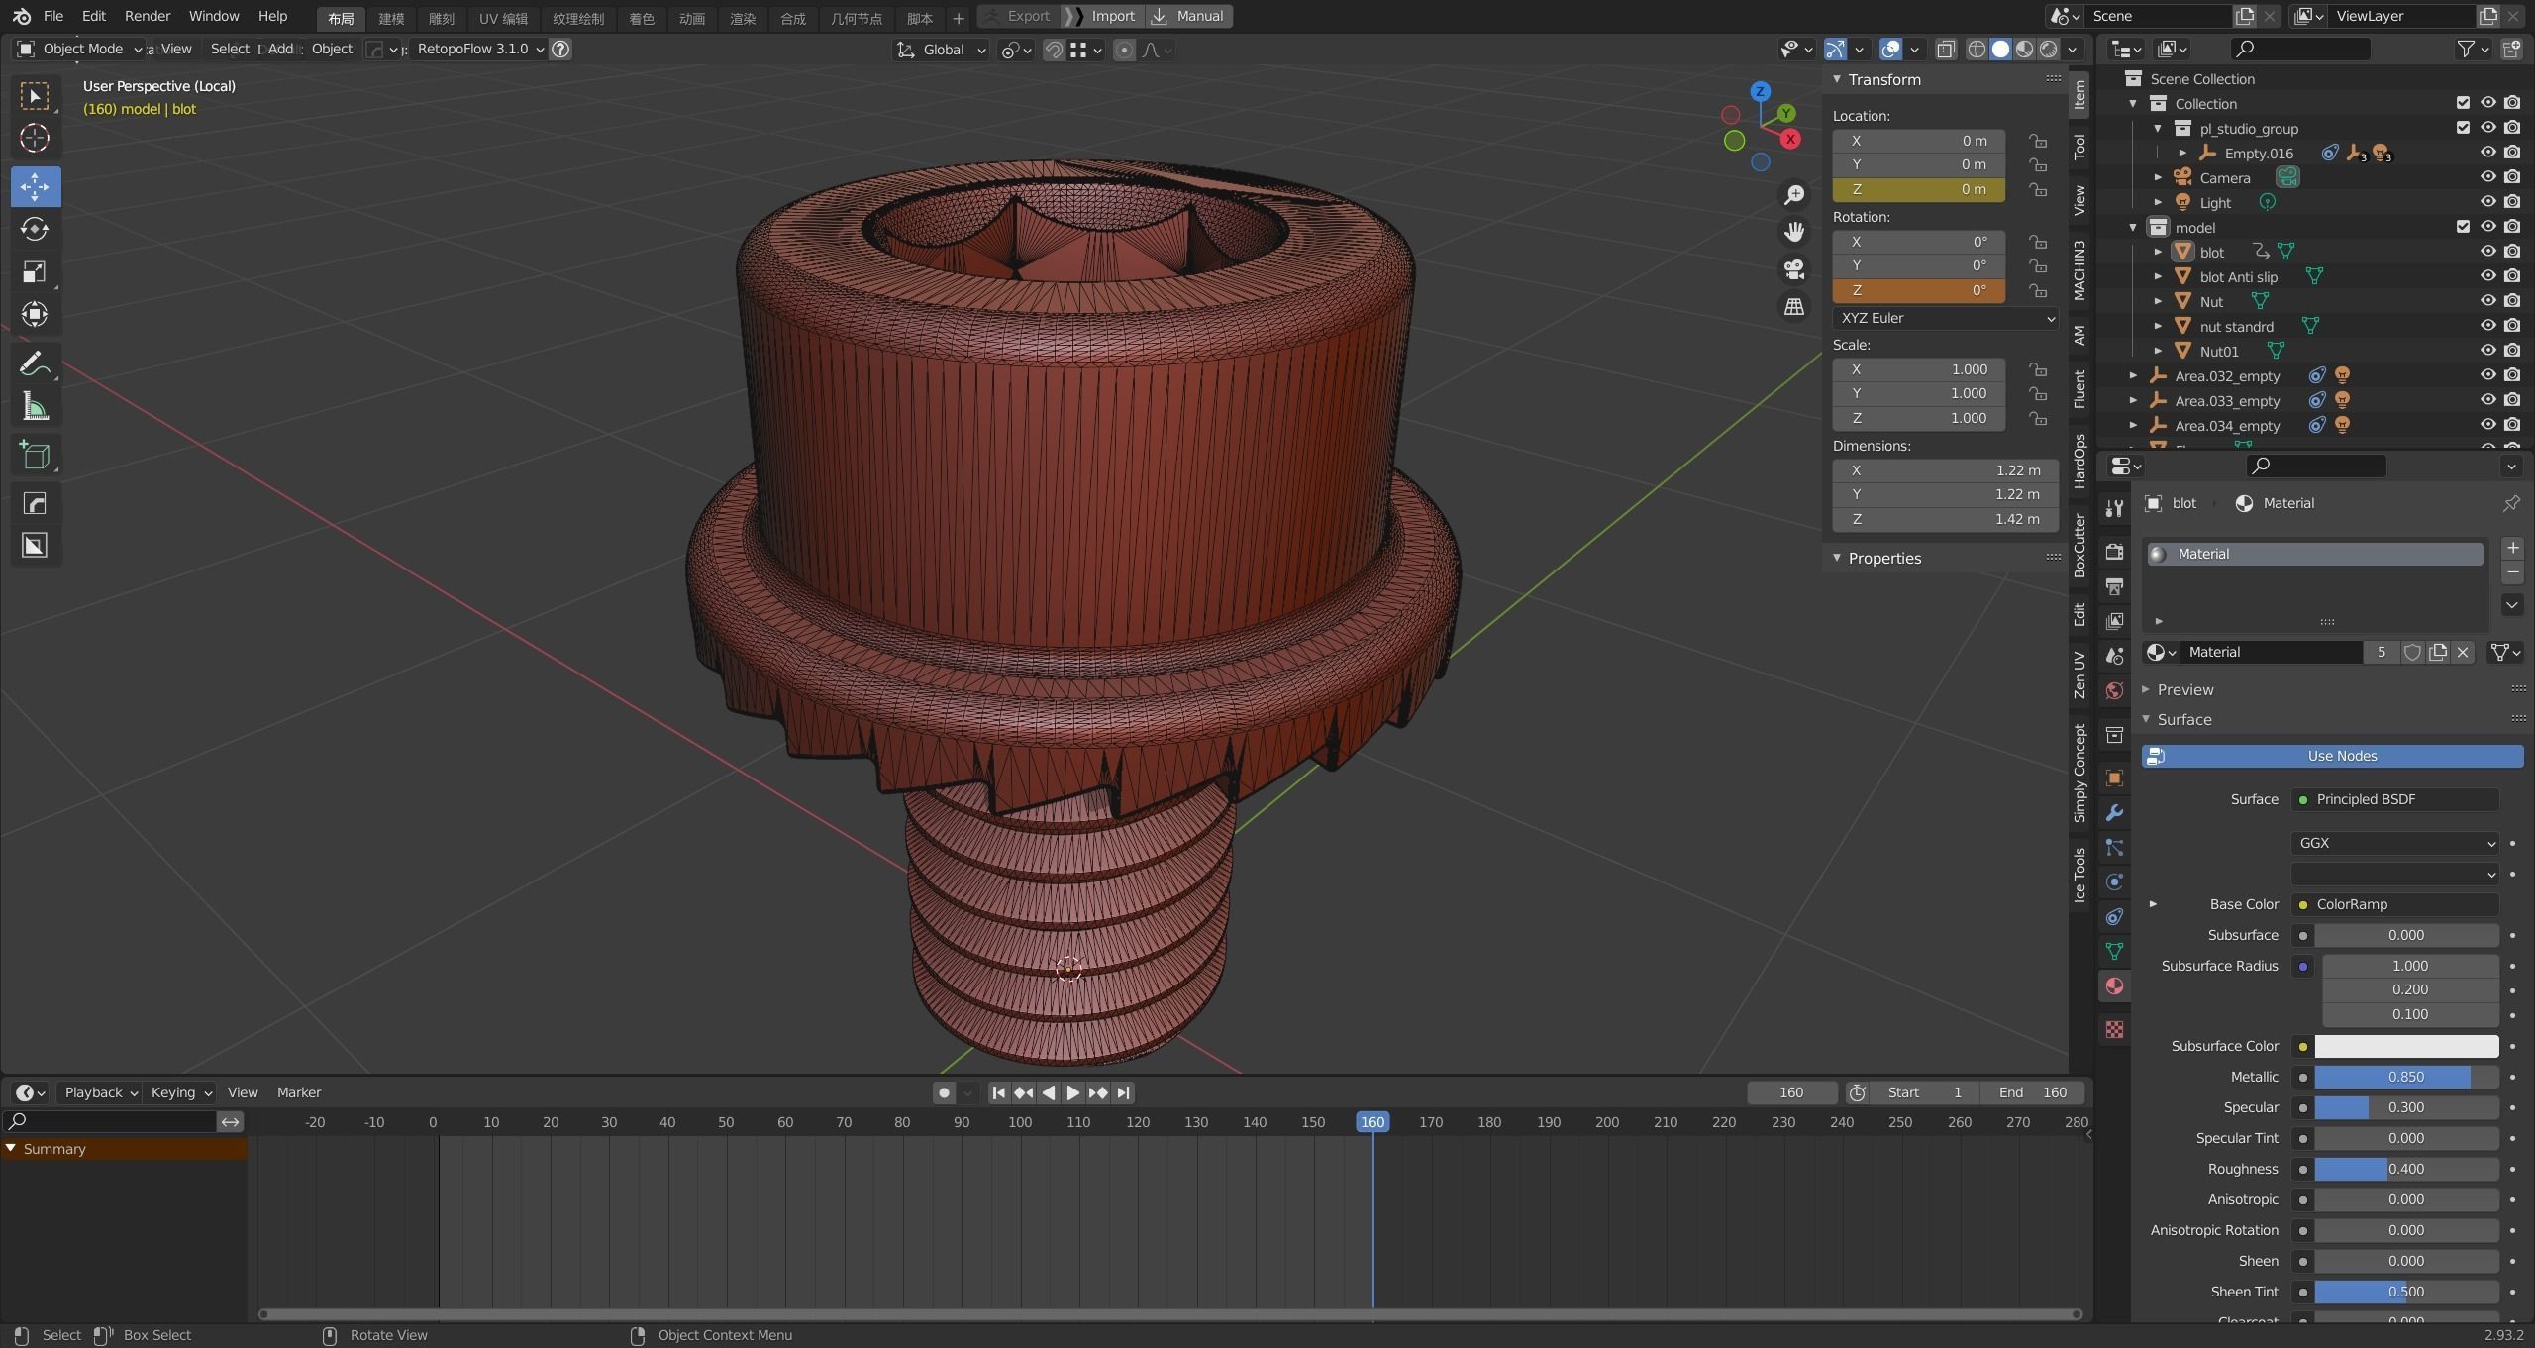Image resolution: width=2535 pixels, height=1348 pixels.
Task: Play the animation in timeline
Action: point(1072,1092)
